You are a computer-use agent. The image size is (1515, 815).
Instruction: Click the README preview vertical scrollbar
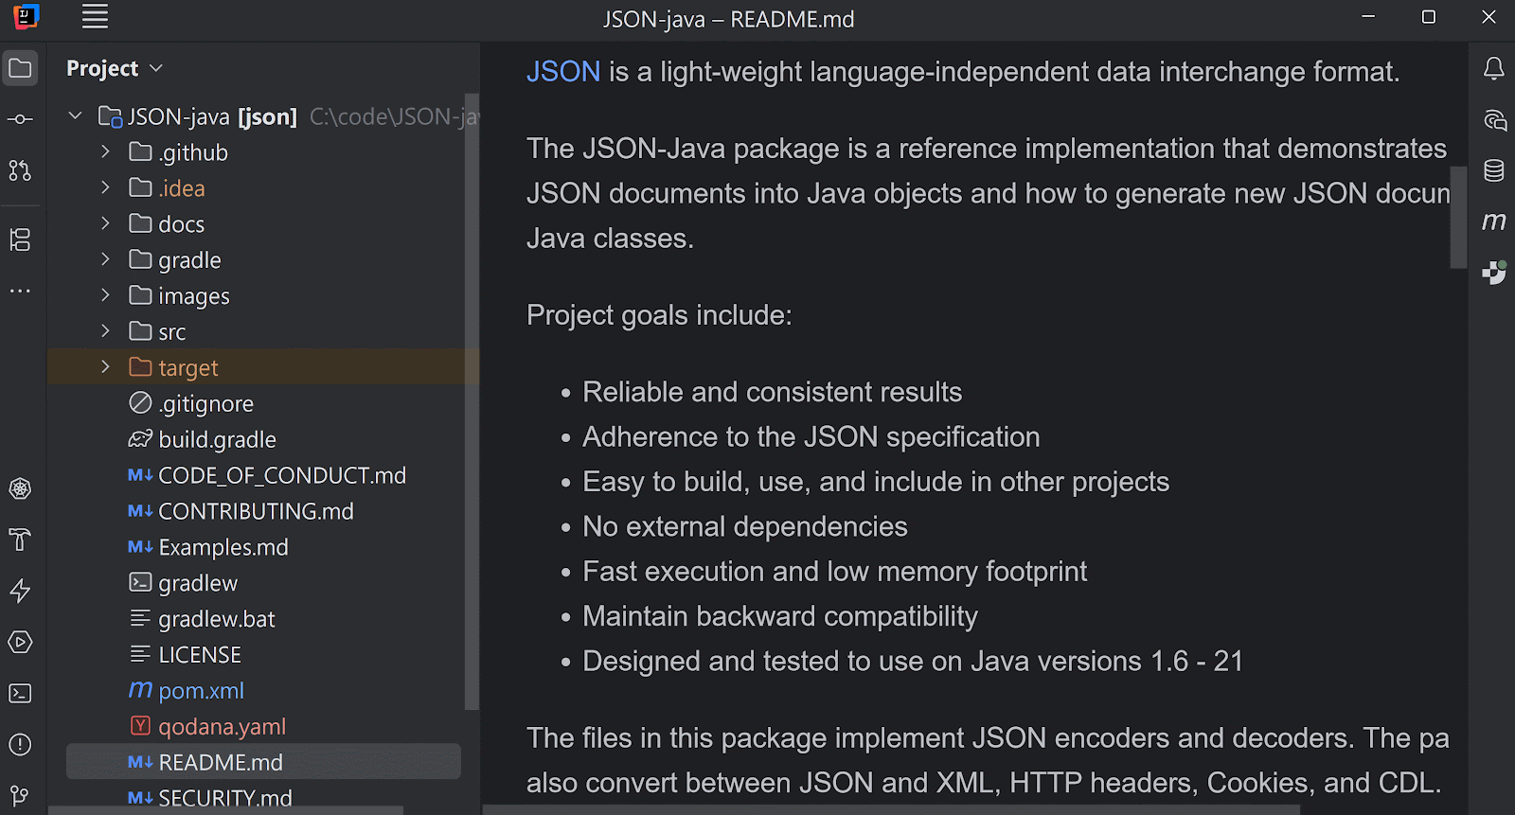tap(1458, 218)
